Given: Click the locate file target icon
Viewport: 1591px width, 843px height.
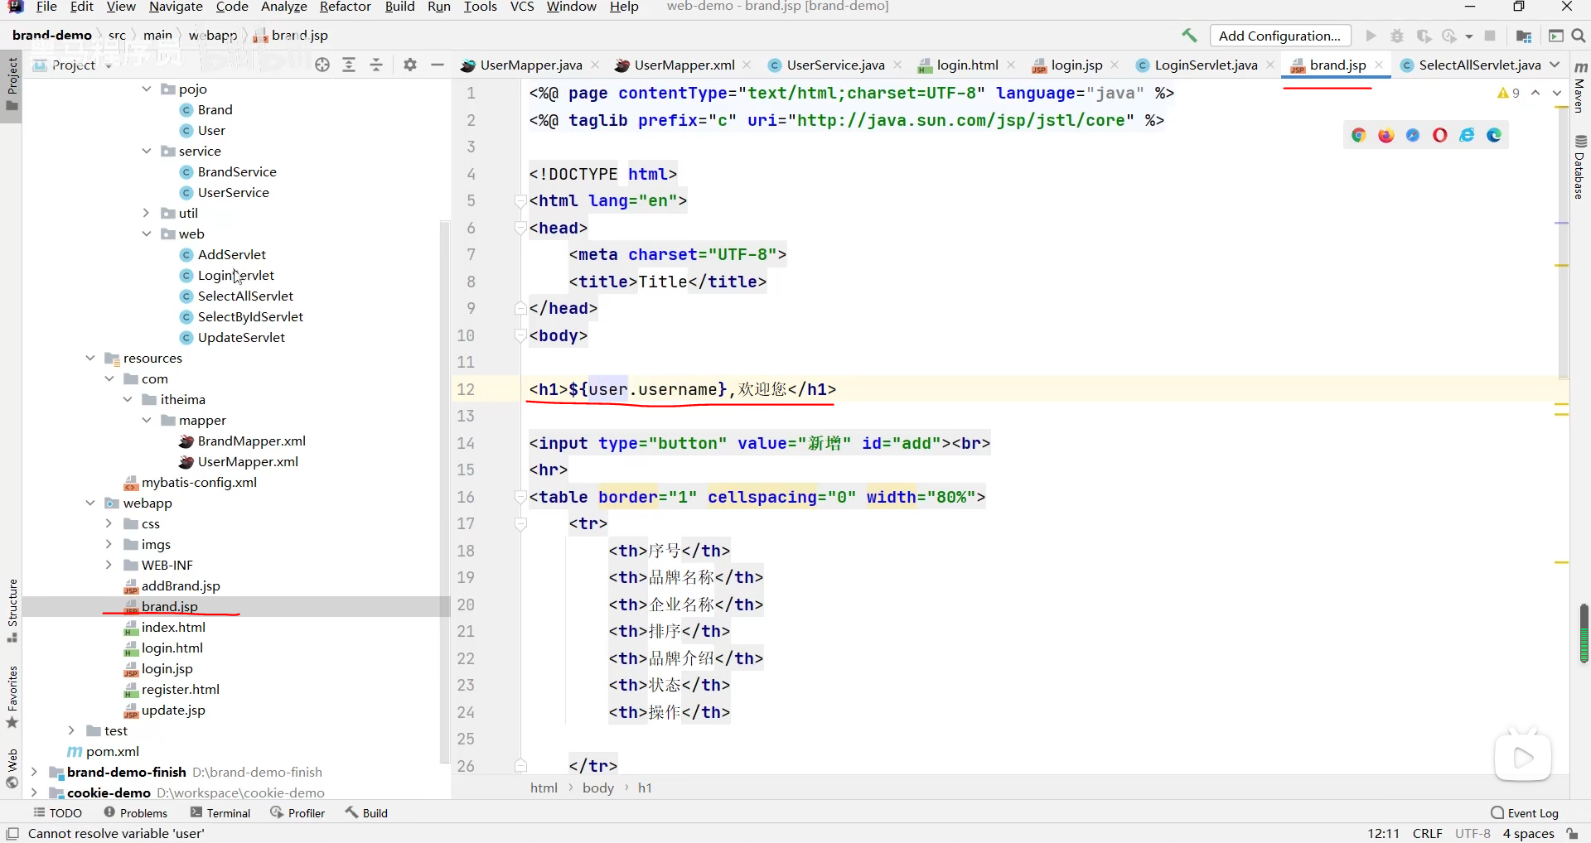Looking at the screenshot, I should 322,65.
